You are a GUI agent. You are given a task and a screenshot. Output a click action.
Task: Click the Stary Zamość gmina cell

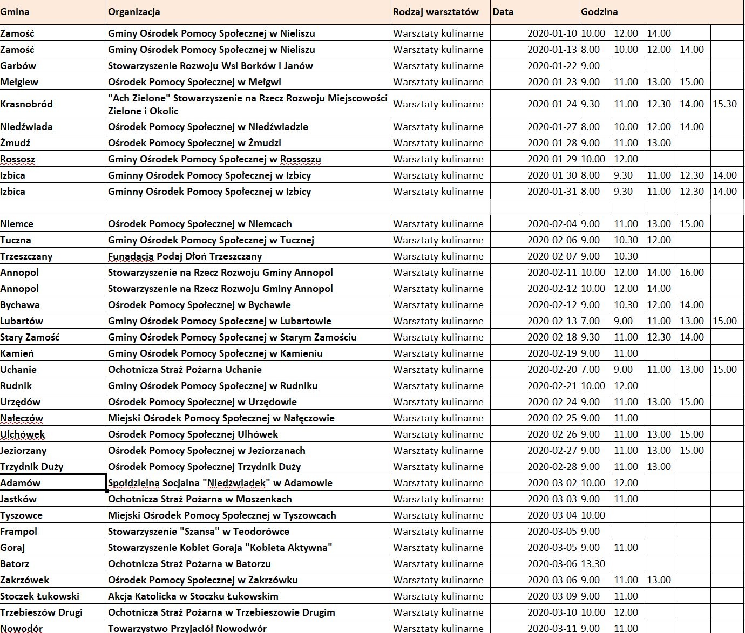(53, 337)
